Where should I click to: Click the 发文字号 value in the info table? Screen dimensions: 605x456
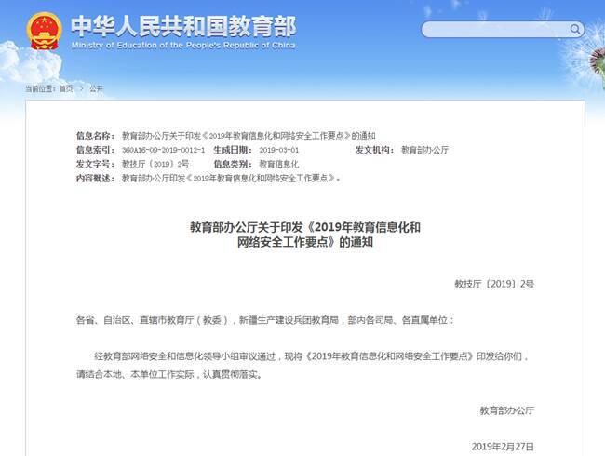tap(155, 164)
